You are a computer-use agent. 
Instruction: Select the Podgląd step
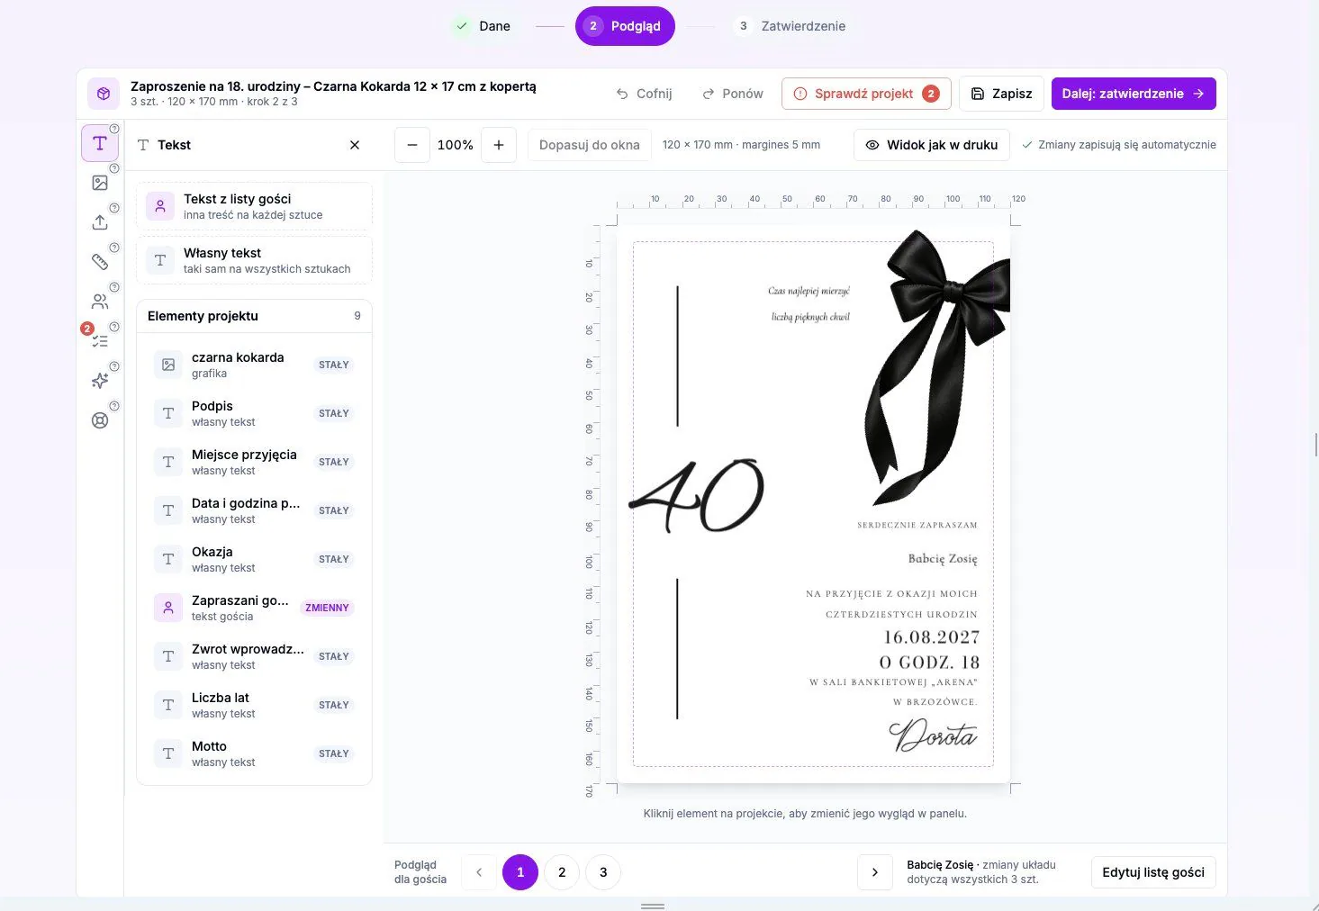click(x=625, y=26)
